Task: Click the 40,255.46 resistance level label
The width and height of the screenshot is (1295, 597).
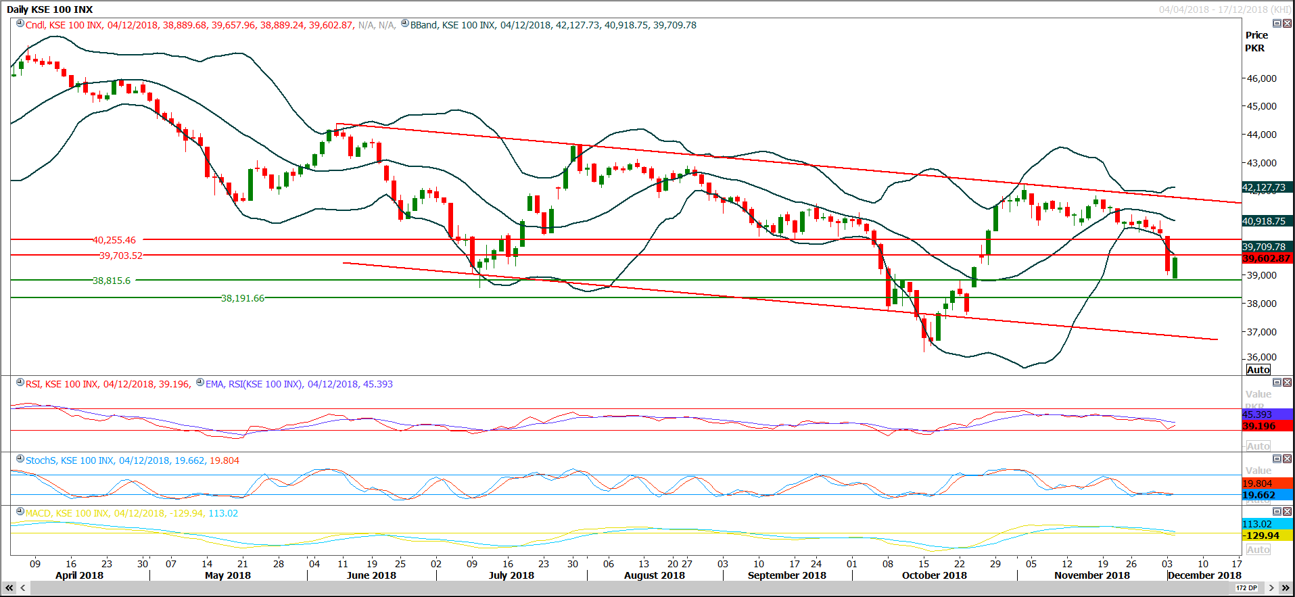Action: click(114, 240)
